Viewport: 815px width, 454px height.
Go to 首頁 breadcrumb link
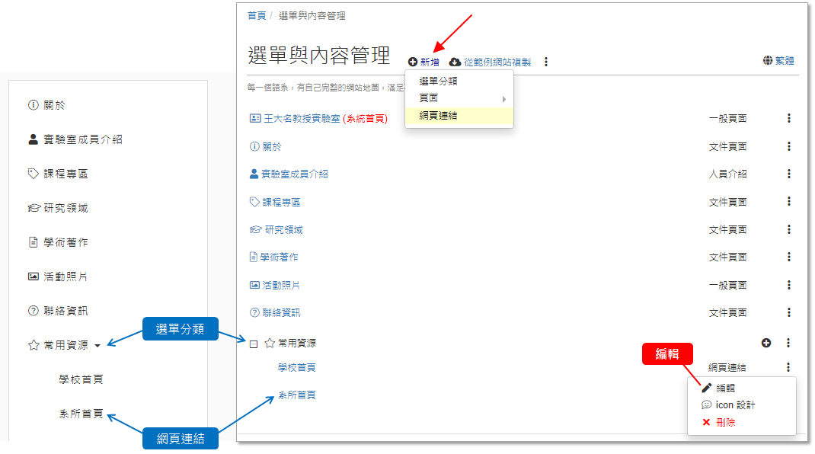257,16
